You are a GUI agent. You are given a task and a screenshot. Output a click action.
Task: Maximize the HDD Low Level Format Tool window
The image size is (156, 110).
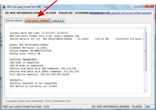142,6
